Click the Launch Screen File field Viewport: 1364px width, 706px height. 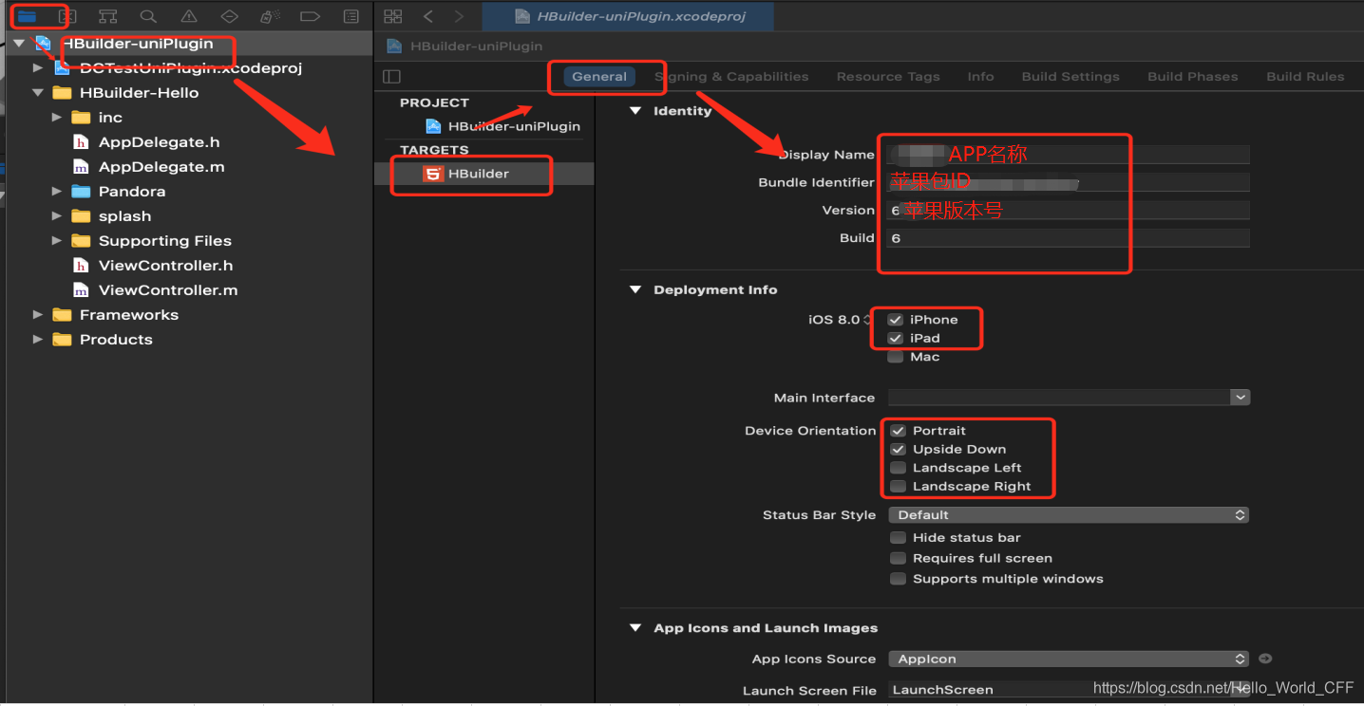[1069, 690]
